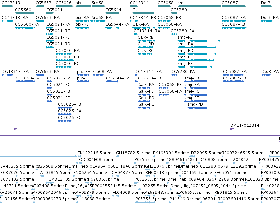Select the CG13313-PA protein label
This screenshot has width=280, height=204.
tap(15, 72)
